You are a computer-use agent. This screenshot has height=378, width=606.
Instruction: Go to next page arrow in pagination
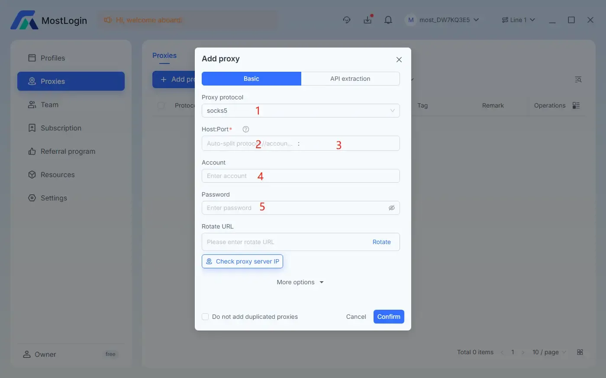point(523,353)
